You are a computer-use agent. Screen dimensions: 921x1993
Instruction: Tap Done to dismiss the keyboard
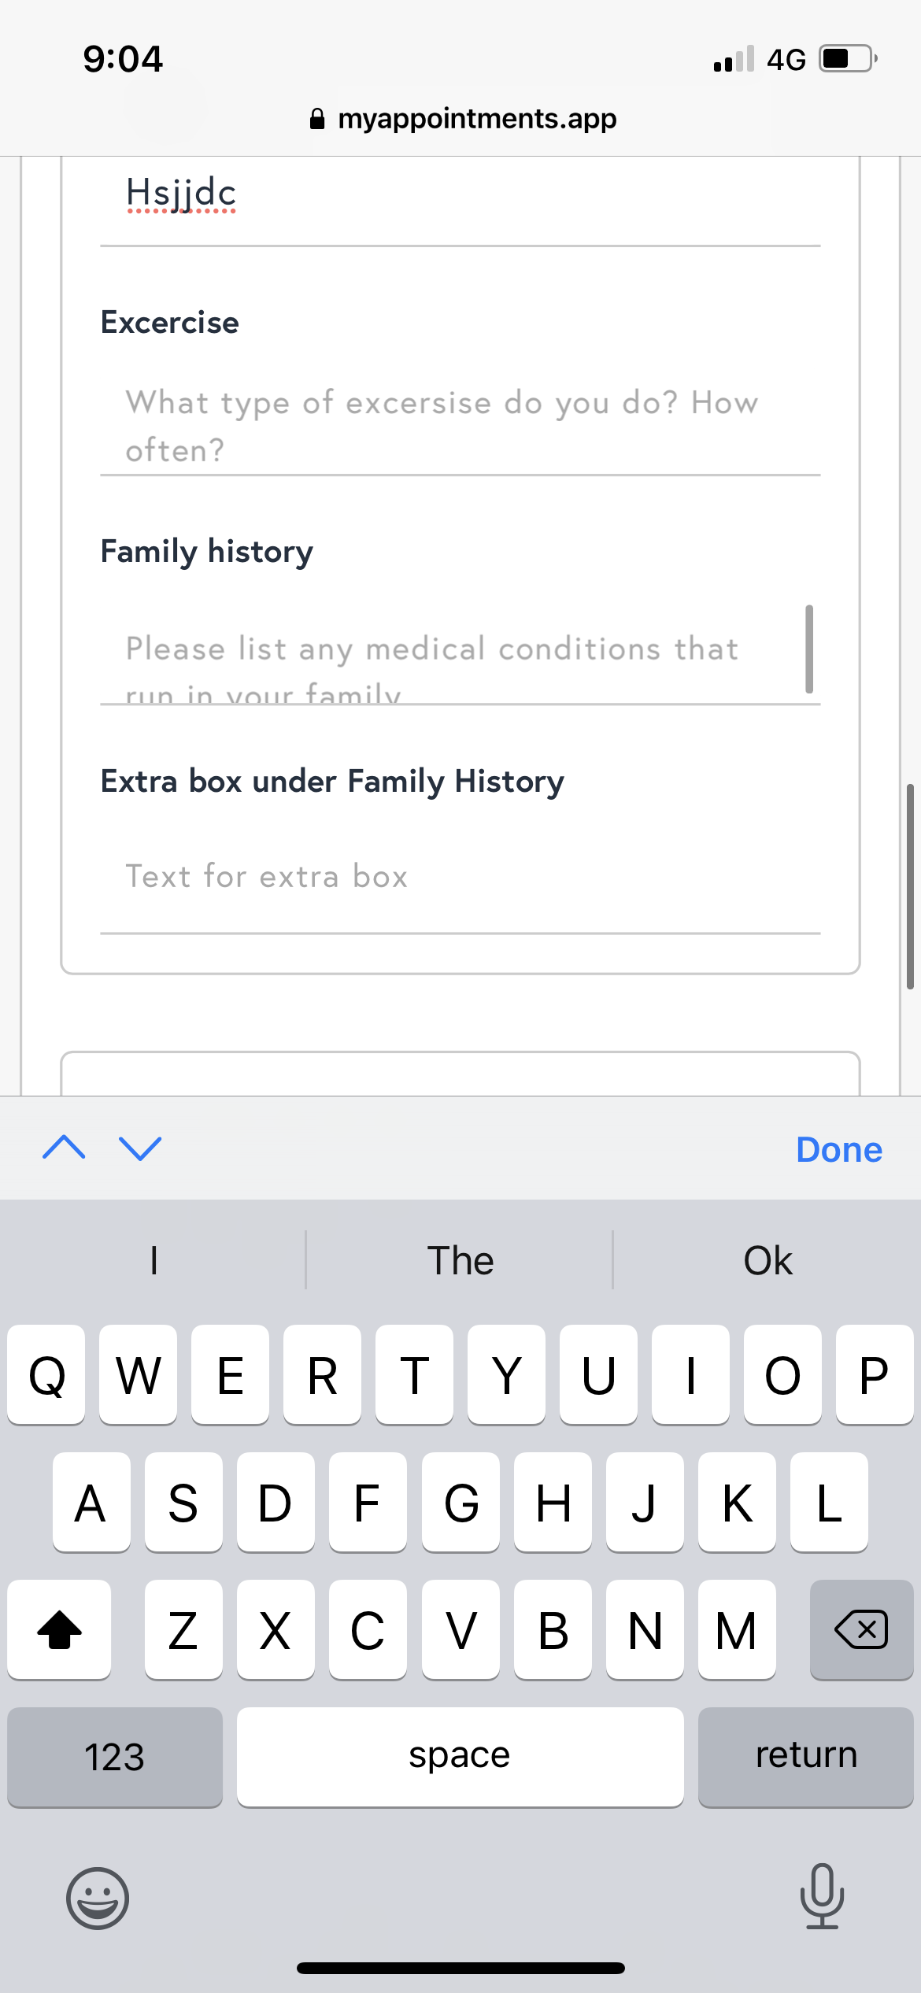(x=838, y=1150)
